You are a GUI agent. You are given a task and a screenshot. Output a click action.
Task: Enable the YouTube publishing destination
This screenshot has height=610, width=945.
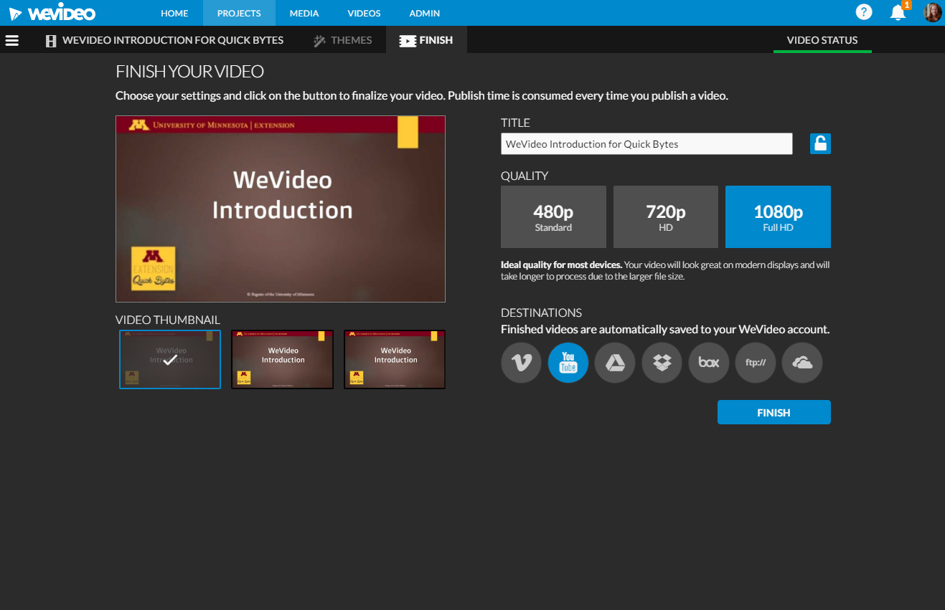coord(568,363)
